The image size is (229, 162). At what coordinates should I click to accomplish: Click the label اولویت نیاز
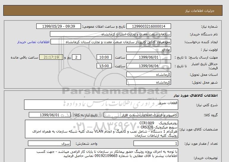click(x=209, y=50)
